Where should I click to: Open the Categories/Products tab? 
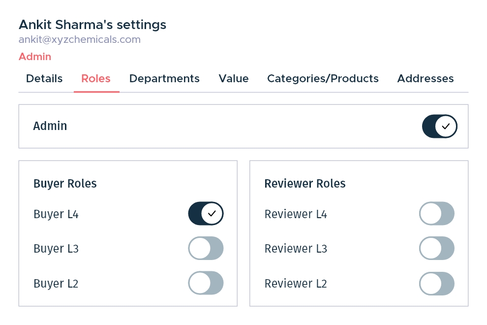[x=323, y=79]
